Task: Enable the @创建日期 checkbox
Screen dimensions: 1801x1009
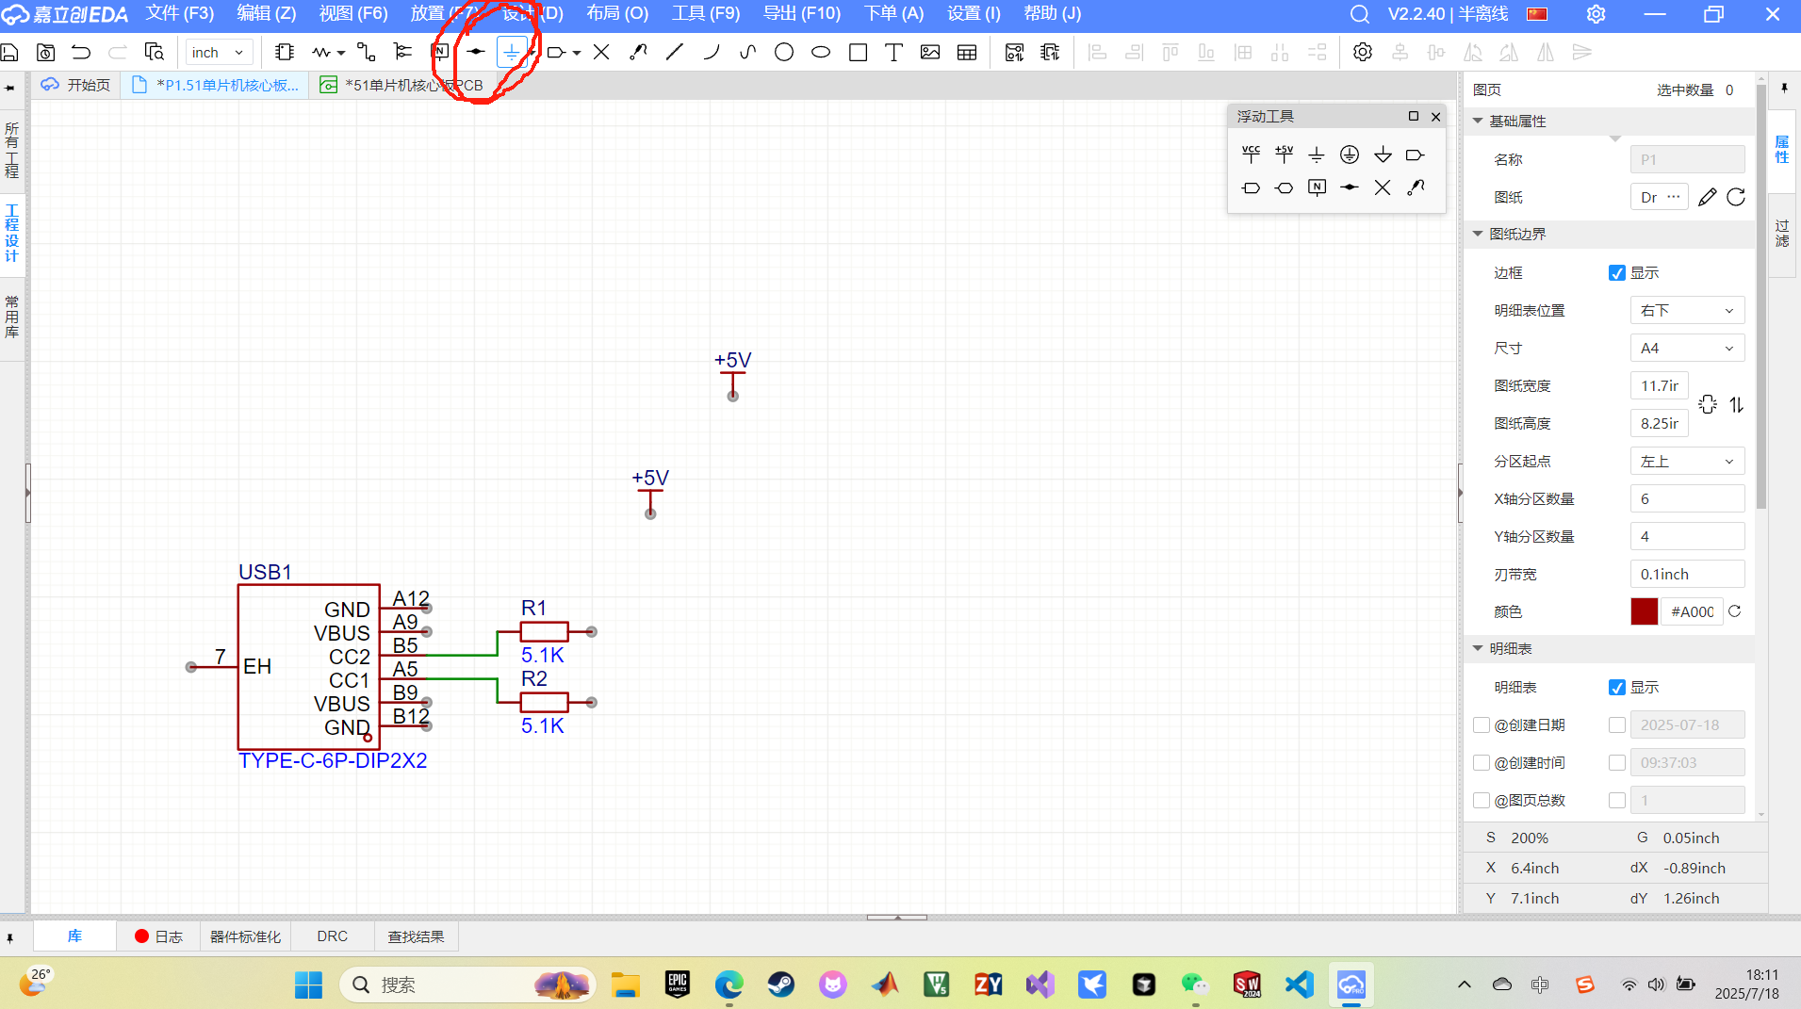Action: tap(1482, 725)
